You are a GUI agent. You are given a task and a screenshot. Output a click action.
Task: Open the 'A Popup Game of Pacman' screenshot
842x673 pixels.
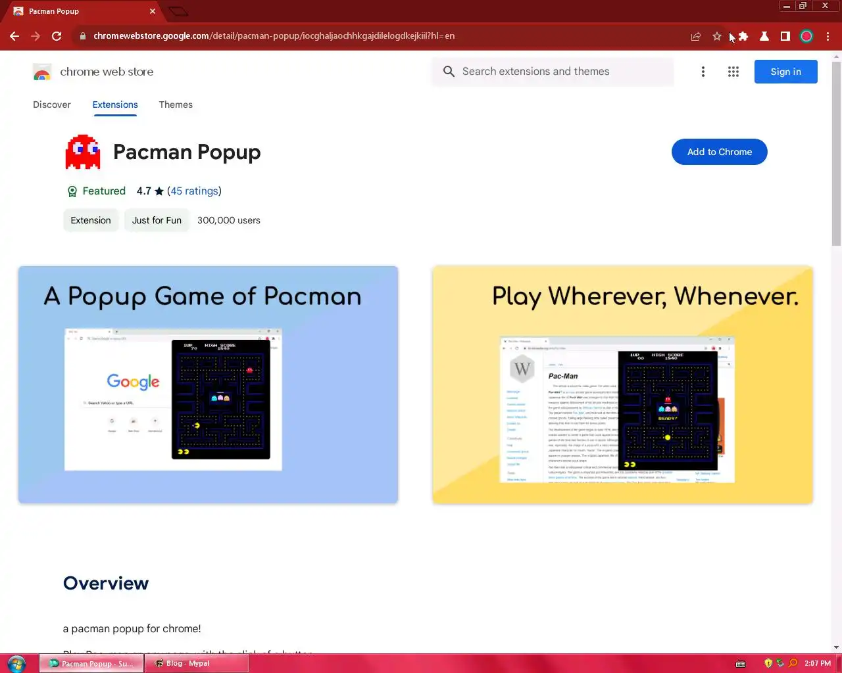pos(208,384)
